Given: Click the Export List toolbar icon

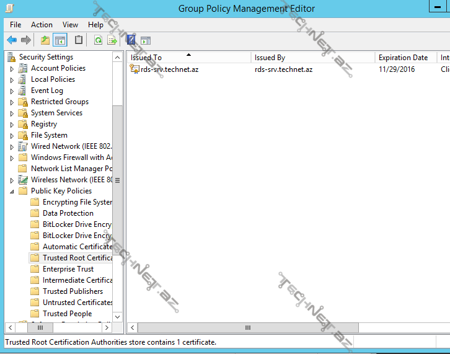Looking at the screenshot, I should pos(112,40).
